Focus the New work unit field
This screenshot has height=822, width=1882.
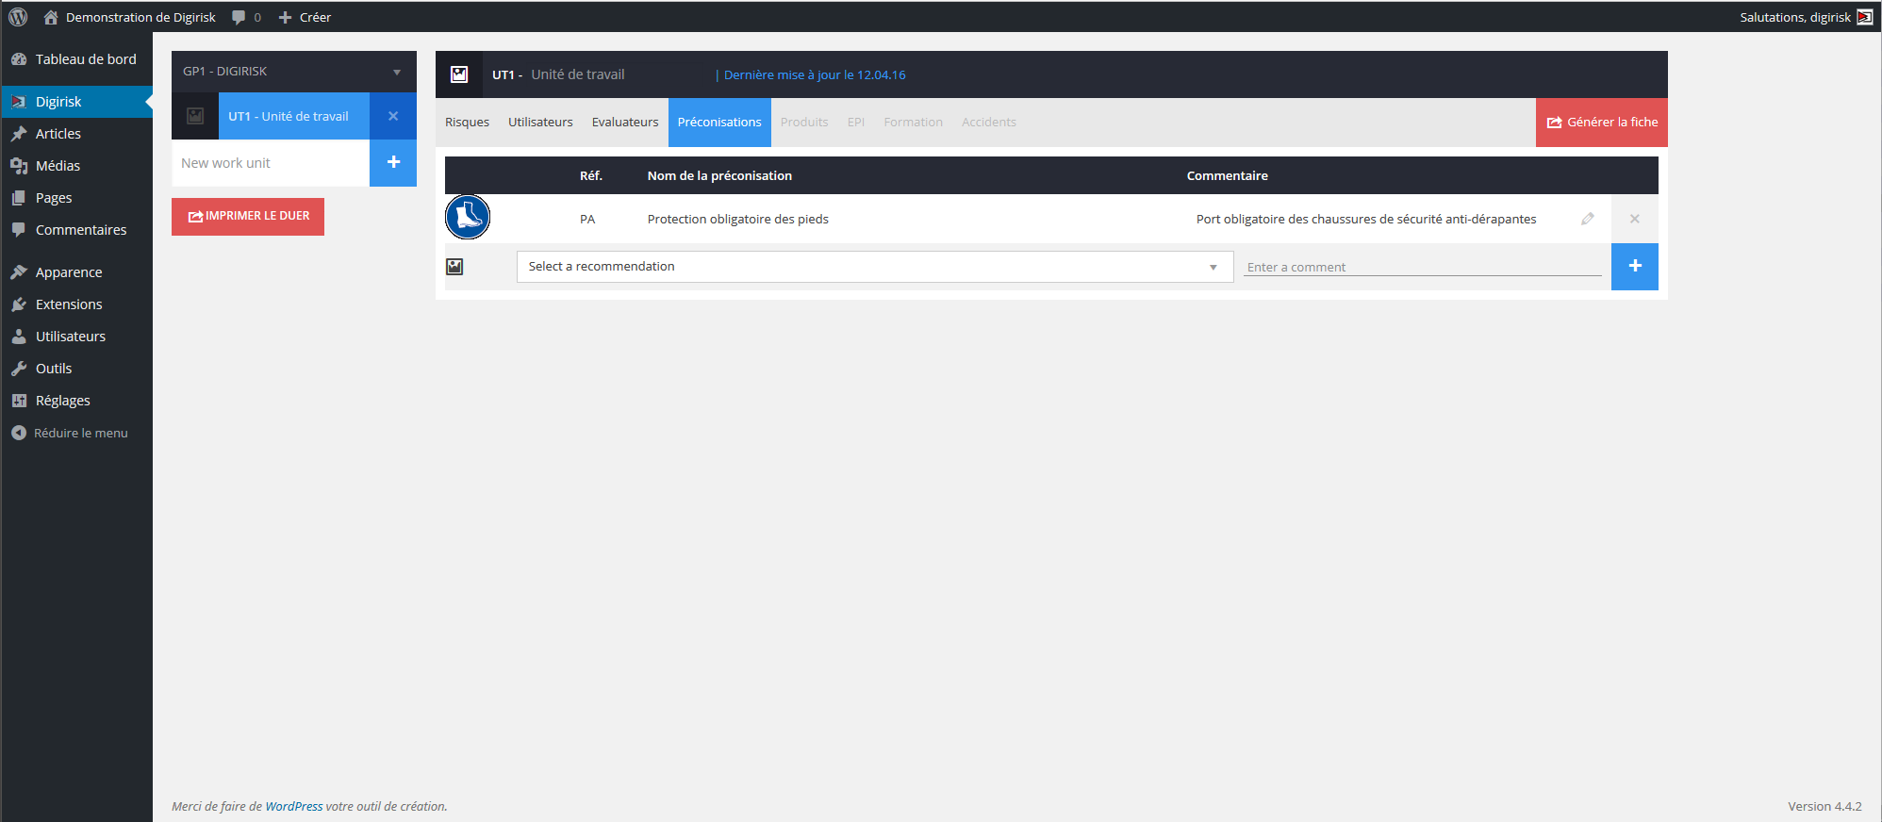[271, 163]
